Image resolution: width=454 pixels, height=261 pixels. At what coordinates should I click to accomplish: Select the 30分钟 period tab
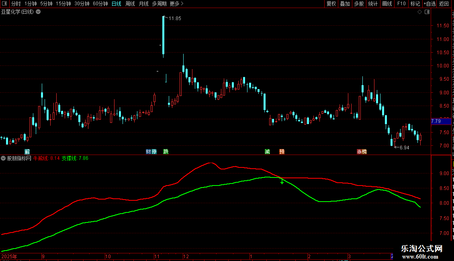point(82,4)
